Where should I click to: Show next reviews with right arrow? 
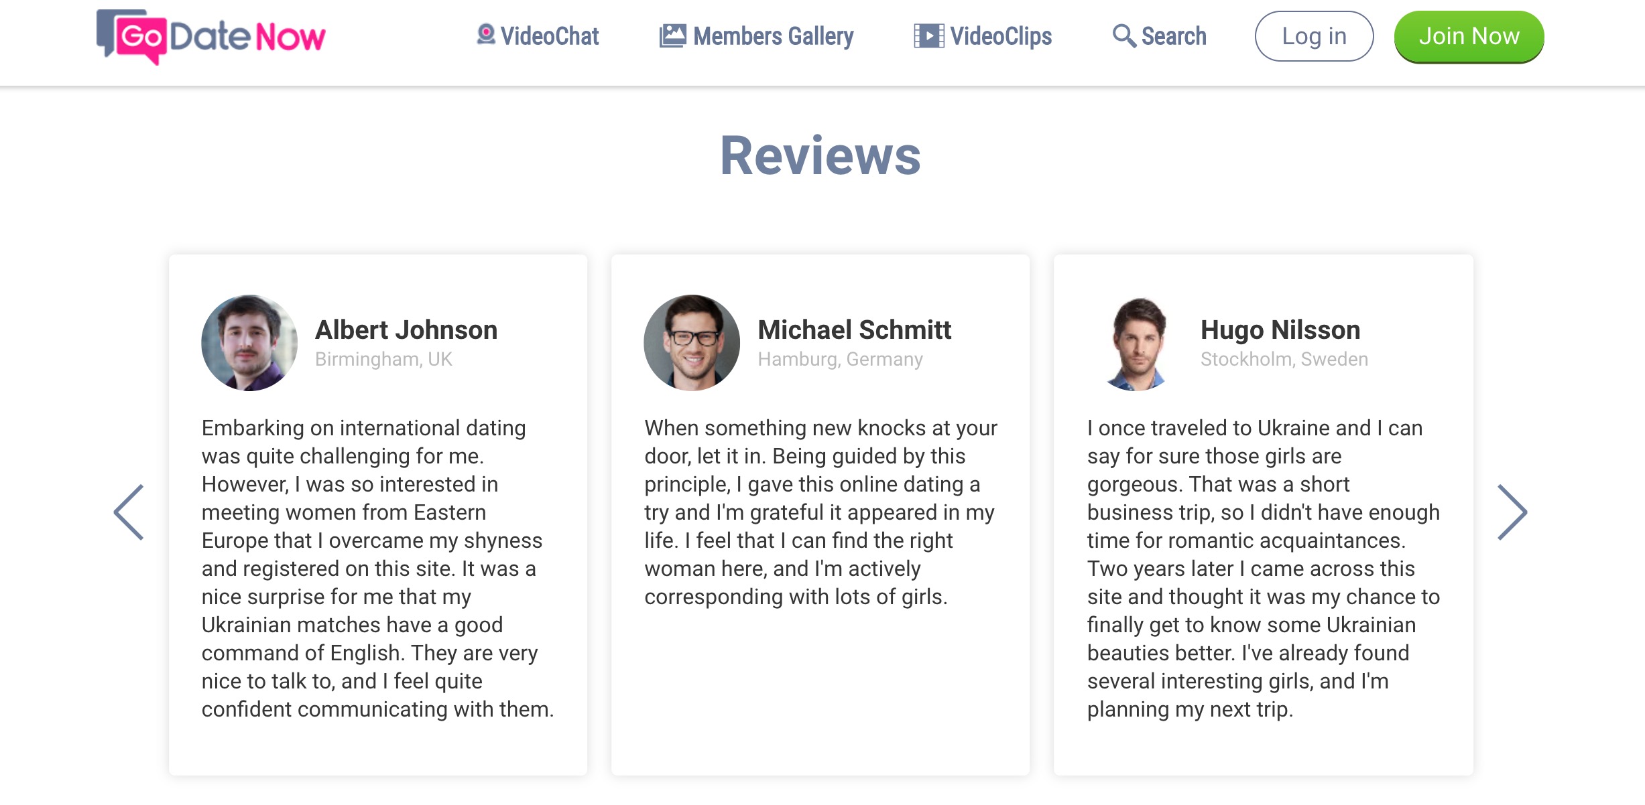tap(1512, 512)
